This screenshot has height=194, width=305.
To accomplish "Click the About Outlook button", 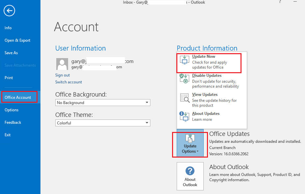I will 190,176.
